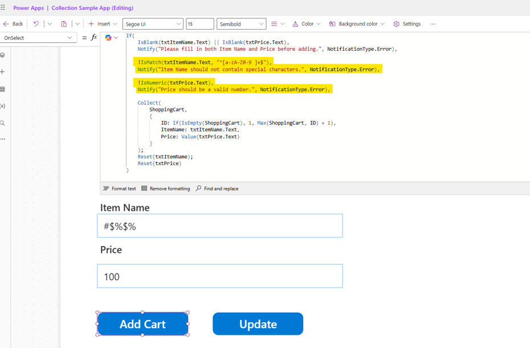The width and height of the screenshot is (530, 348).
Task: Select the Data panel icon
Action: pos(7,89)
